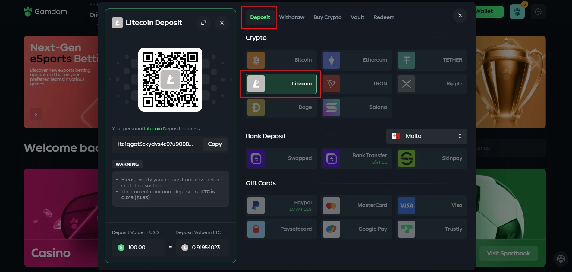Choose Google Pay gift card
572x272 pixels.
click(x=356, y=229)
